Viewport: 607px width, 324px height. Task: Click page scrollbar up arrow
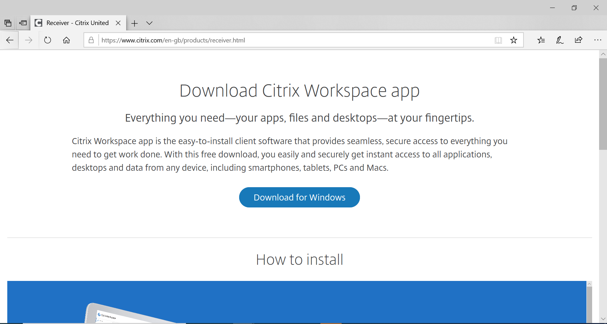click(x=603, y=54)
